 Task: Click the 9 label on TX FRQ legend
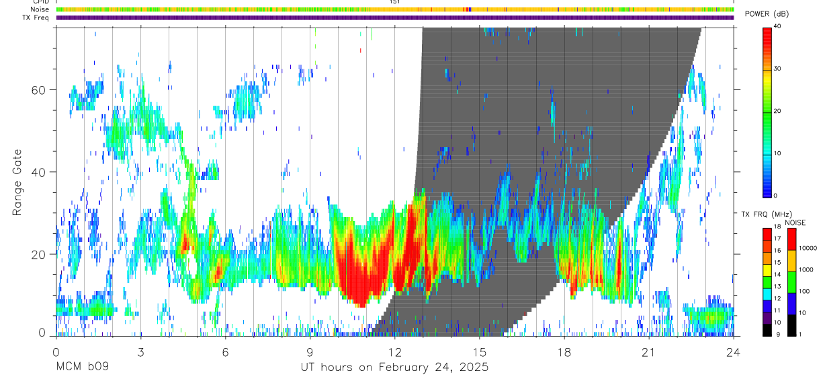coord(778,334)
